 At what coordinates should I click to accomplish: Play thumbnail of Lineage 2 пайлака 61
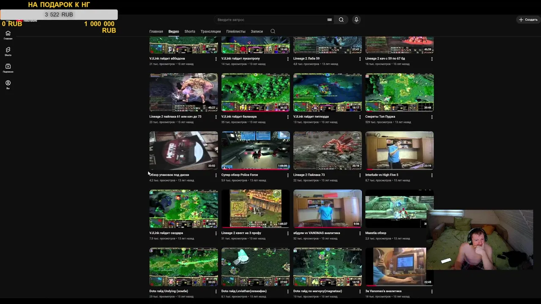coord(183,92)
